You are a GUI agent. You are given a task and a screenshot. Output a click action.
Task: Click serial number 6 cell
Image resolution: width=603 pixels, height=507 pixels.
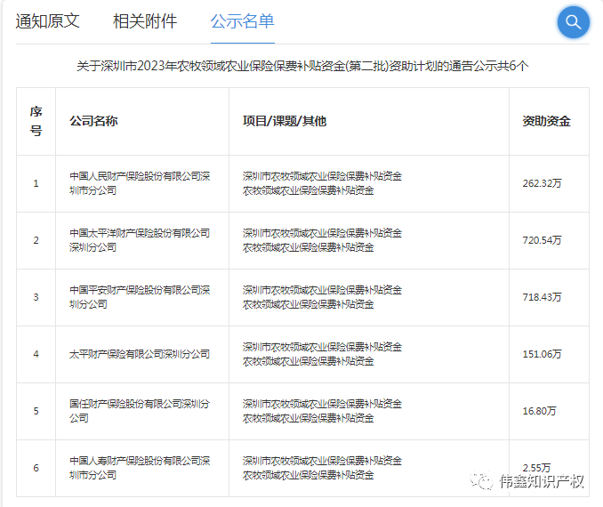click(36, 468)
